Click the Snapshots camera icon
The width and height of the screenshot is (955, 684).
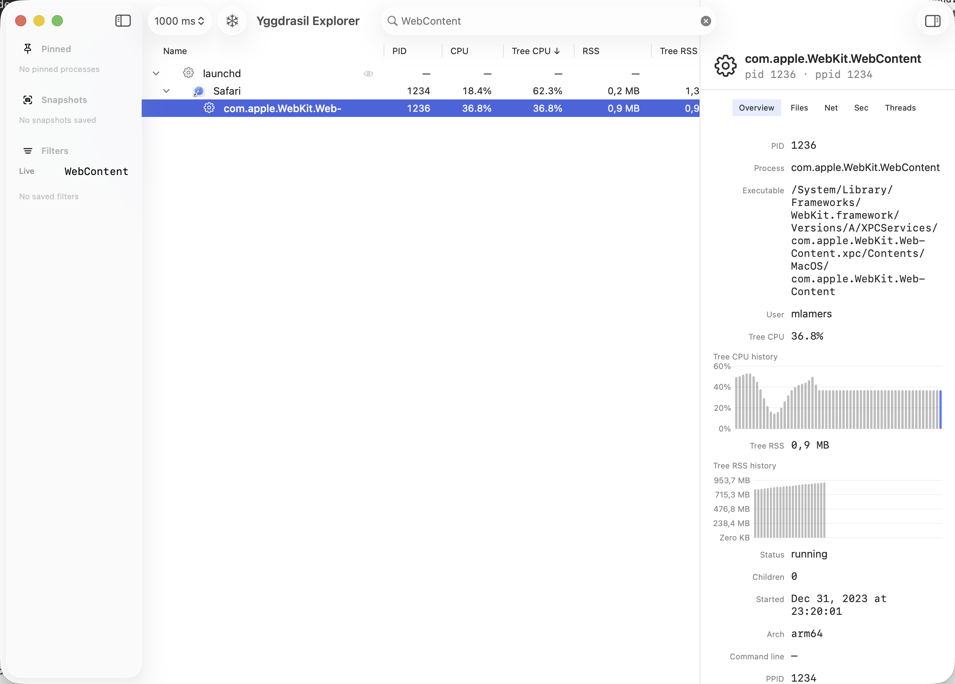28,100
